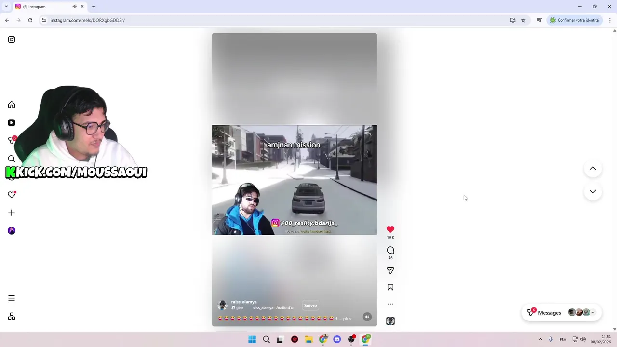The height and width of the screenshot is (347, 617).
Task: Click the address bar URL
Action: (87, 20)
